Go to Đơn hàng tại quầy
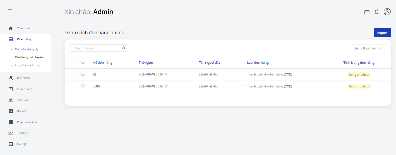The height and width of the screenshot is (155, 396). pos(27,49)
